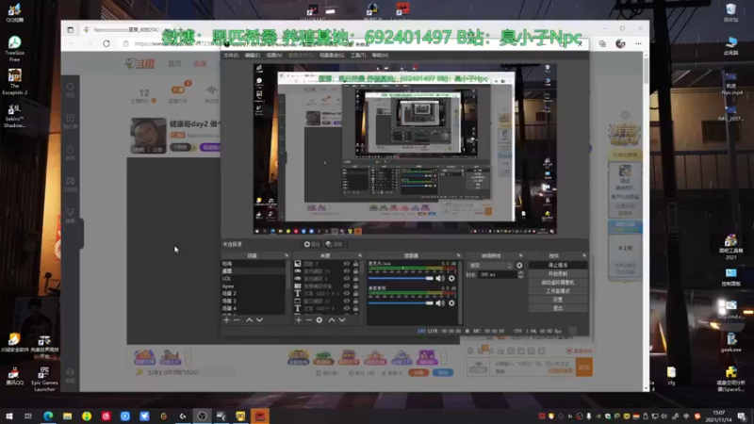Move selected scene up in scenes list
754x424 pixels.
(249, 320)
